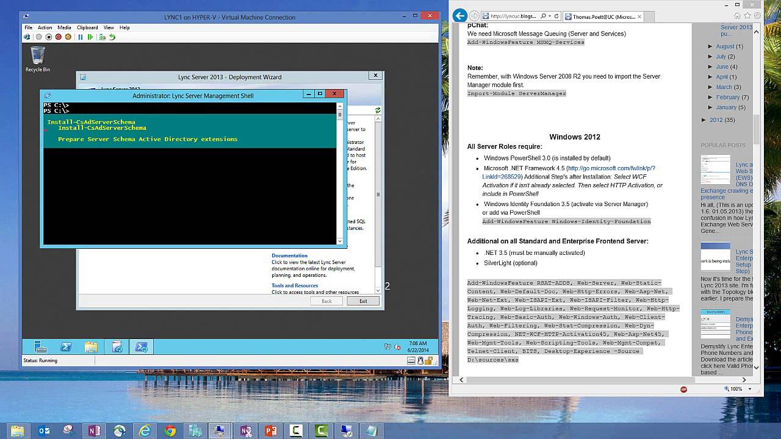Open the VM Help menu
Screen dimensions: 781x439
(x=124, y=27)
